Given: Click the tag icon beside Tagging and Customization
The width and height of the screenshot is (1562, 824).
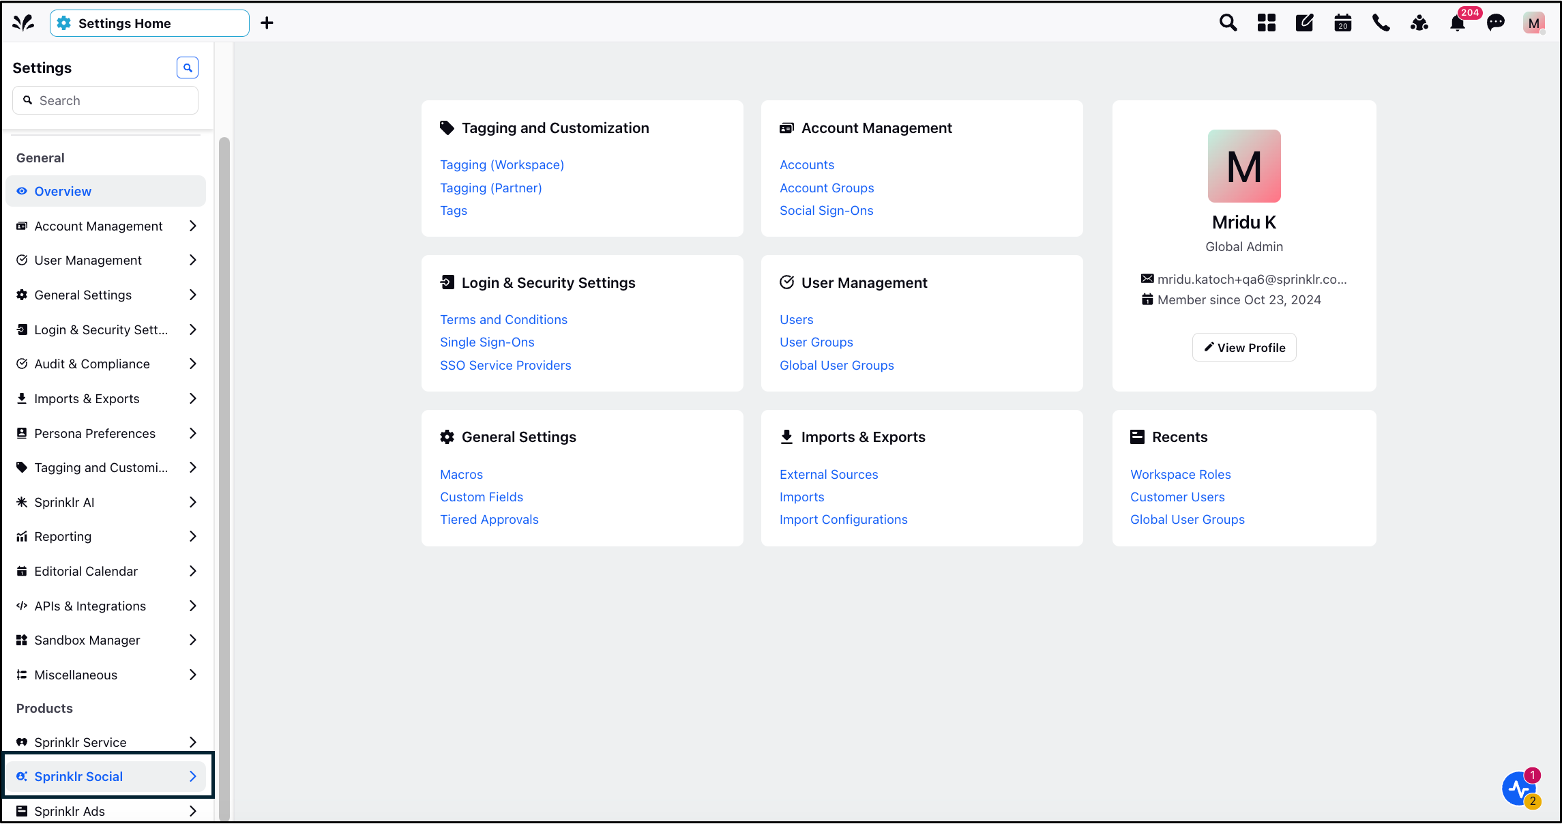Looking at the screenshot, I should tap(447, 128).
